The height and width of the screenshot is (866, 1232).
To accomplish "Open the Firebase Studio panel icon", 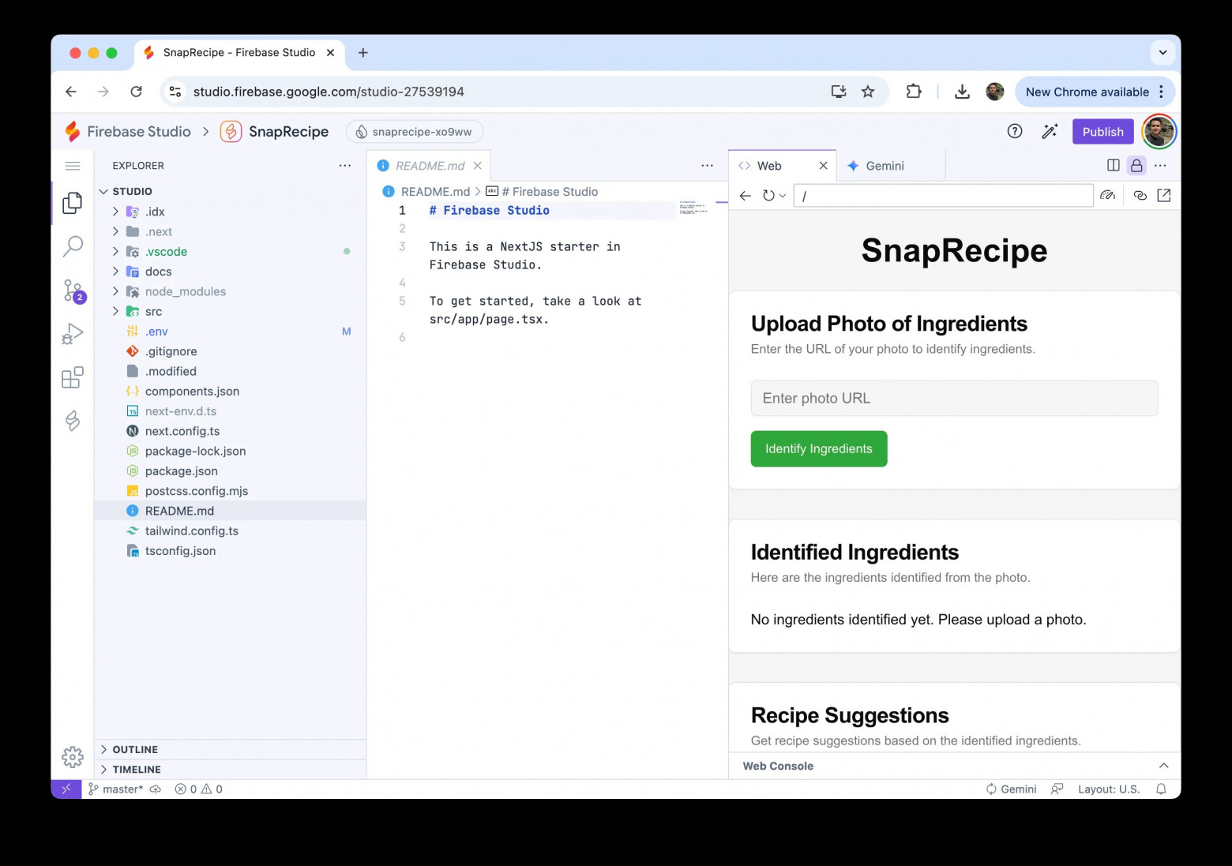I will [73, 421].
